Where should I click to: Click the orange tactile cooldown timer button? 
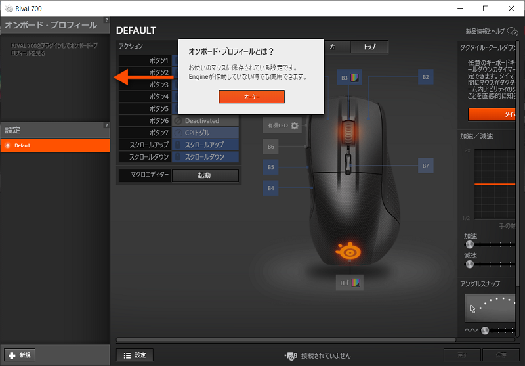pyautogui.click(x=492, y=114)
